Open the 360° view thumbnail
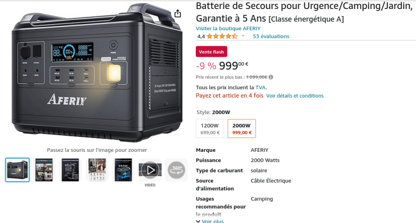The width and height of the screenshot is (416, 223). (x=176, y=170)
